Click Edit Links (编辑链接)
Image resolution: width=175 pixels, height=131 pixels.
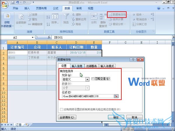tap(35, 24)
